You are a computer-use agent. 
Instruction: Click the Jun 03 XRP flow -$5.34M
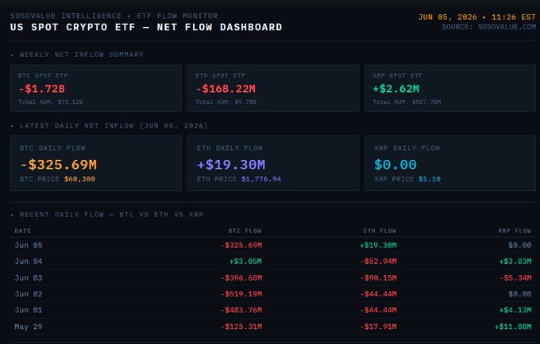point(515,277)
